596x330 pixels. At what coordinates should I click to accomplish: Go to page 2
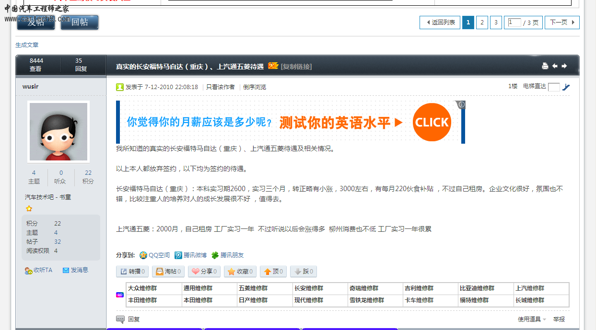pos(482,23)
